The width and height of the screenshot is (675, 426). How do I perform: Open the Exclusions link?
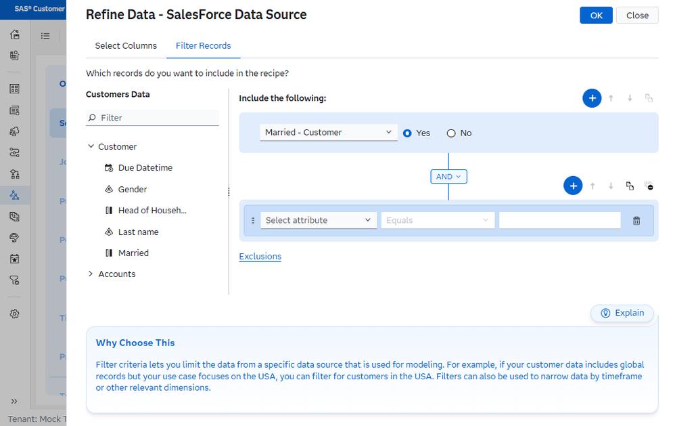(x=260, y=256)
